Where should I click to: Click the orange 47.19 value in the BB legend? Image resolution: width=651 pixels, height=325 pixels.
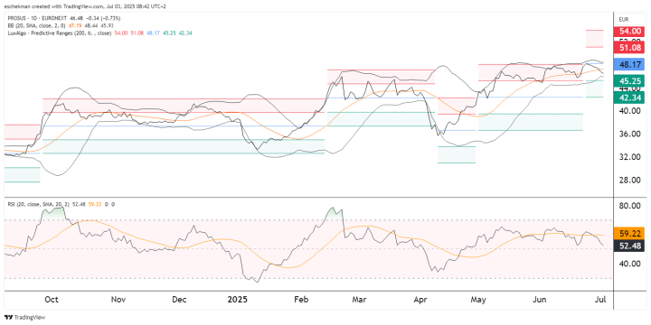(75, 25)
